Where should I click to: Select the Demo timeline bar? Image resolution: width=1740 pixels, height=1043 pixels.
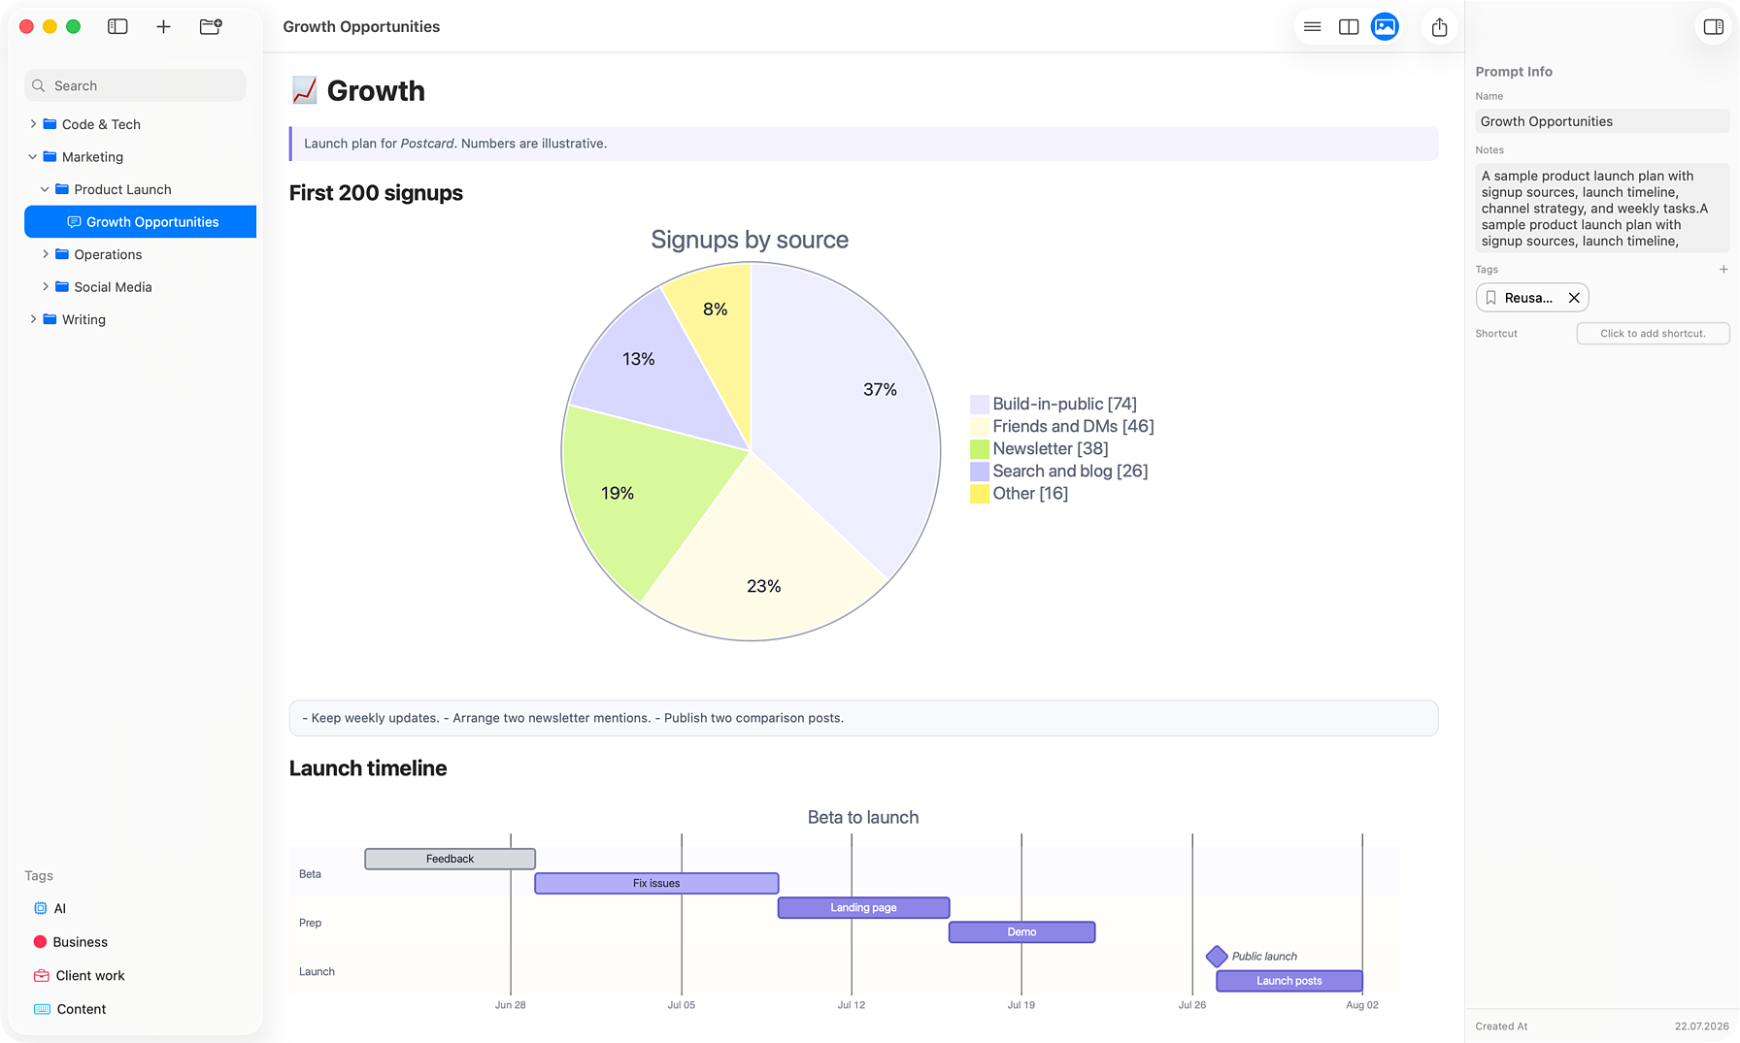pos(1021,931)
